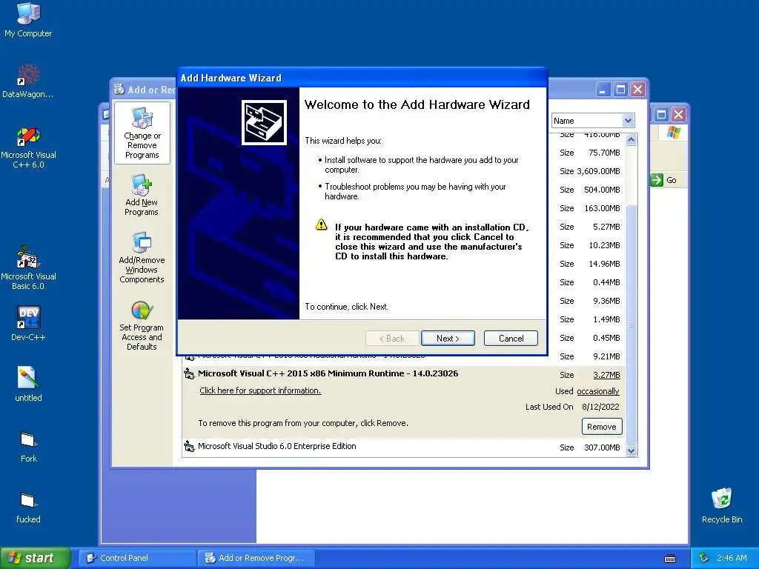Click icon beside Visual C++ 2015 Minimum Runtime
The image size is (759, 569).
click(x=189, y=373)
